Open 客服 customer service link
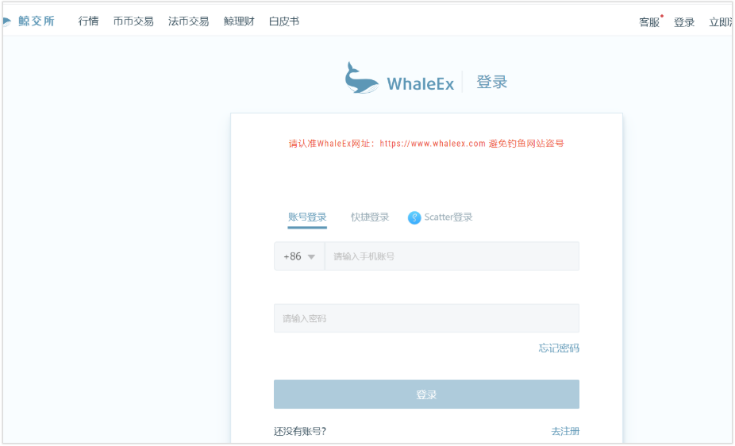 [650, 22]
